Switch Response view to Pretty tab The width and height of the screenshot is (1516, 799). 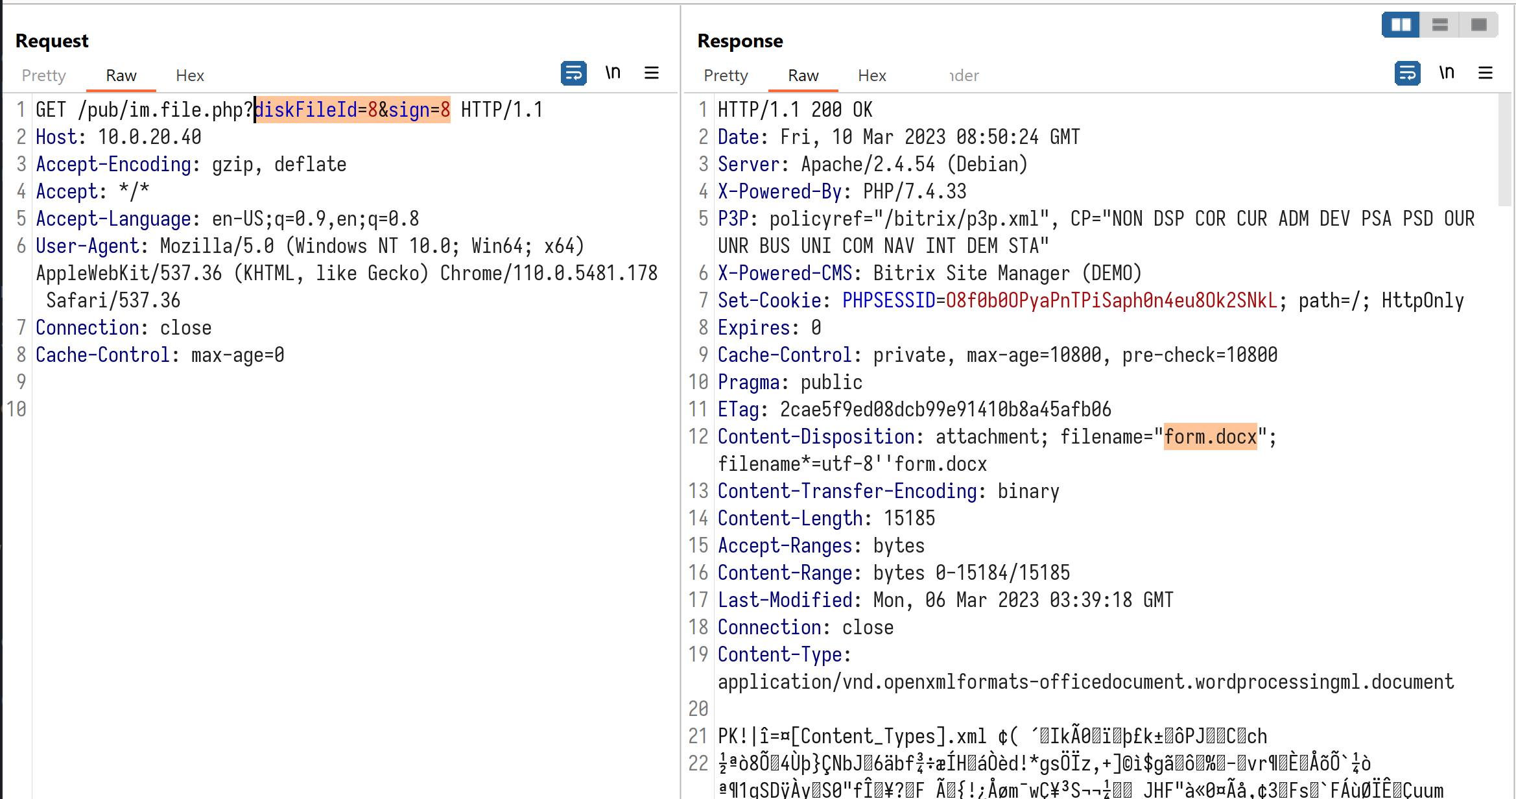coord(726,76)
